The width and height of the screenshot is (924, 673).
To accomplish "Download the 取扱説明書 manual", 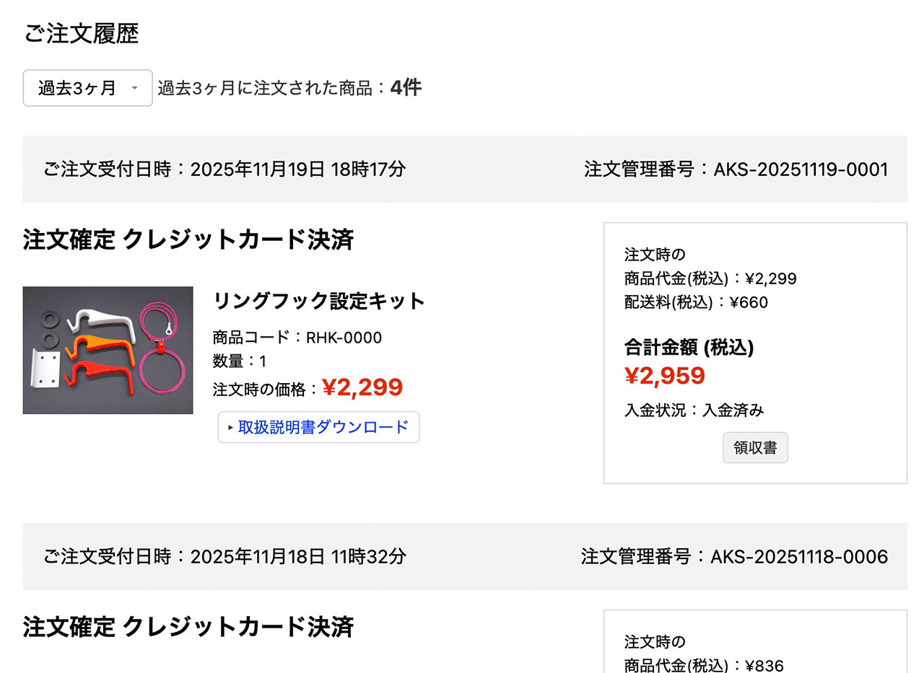I will 323,427.
